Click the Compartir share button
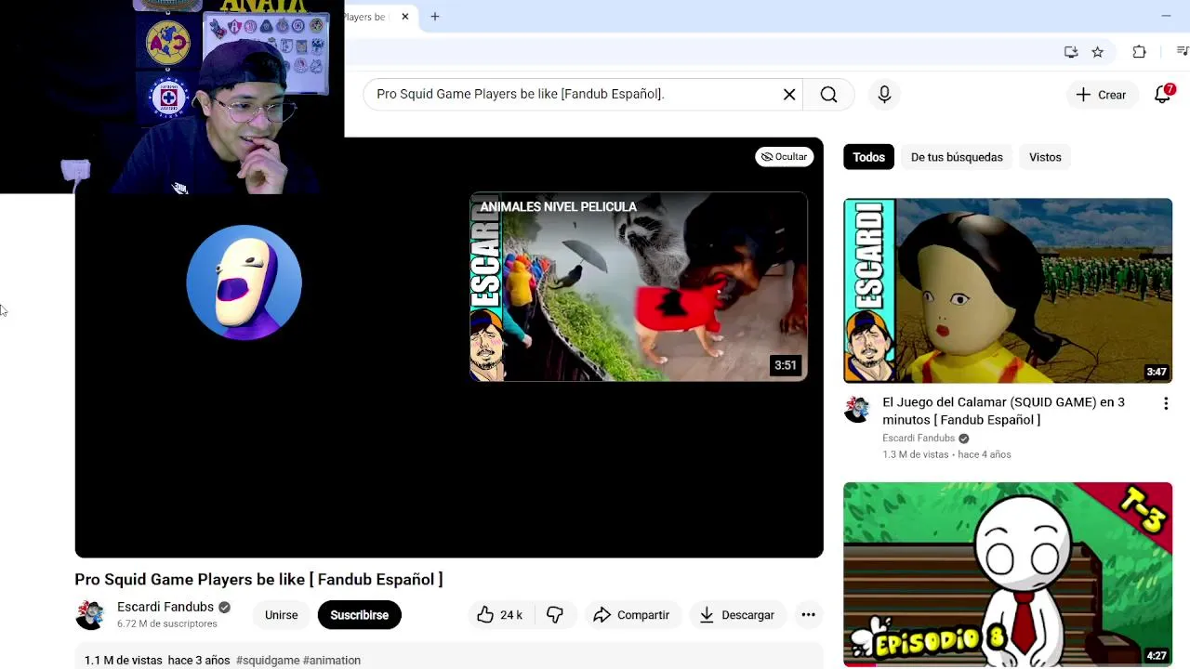The image size is (1190, 669). [x=631, y=615]
